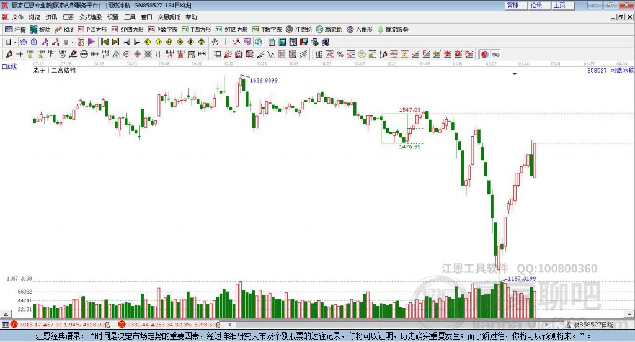Screen dimensions: 635x342
Task: Click the 客服 customer service button
Action: pyautogui.click(x=515, y=5)
